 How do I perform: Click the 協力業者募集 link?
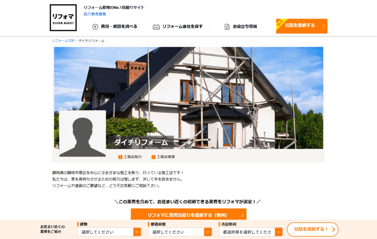[95, 14]
